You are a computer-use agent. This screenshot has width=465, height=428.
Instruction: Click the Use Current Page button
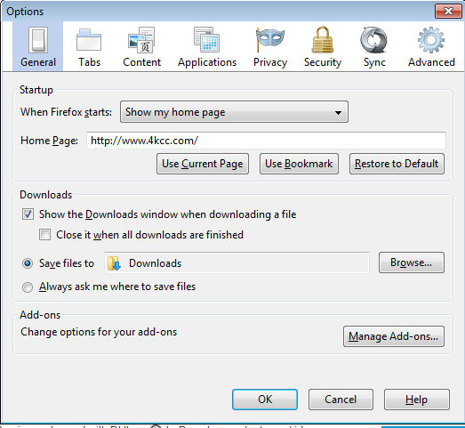click(203, 164)
